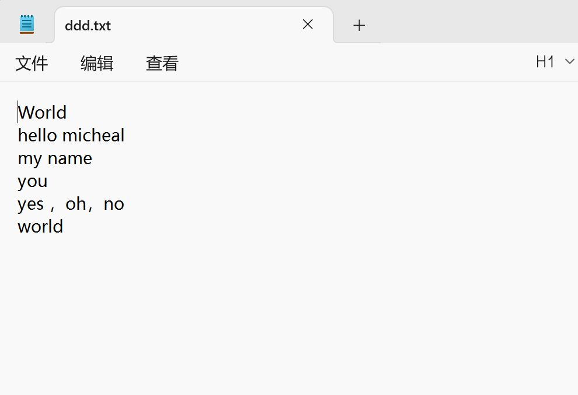Click the H1 heading style button
578x395 pixels.
click(x=545, y=62)
